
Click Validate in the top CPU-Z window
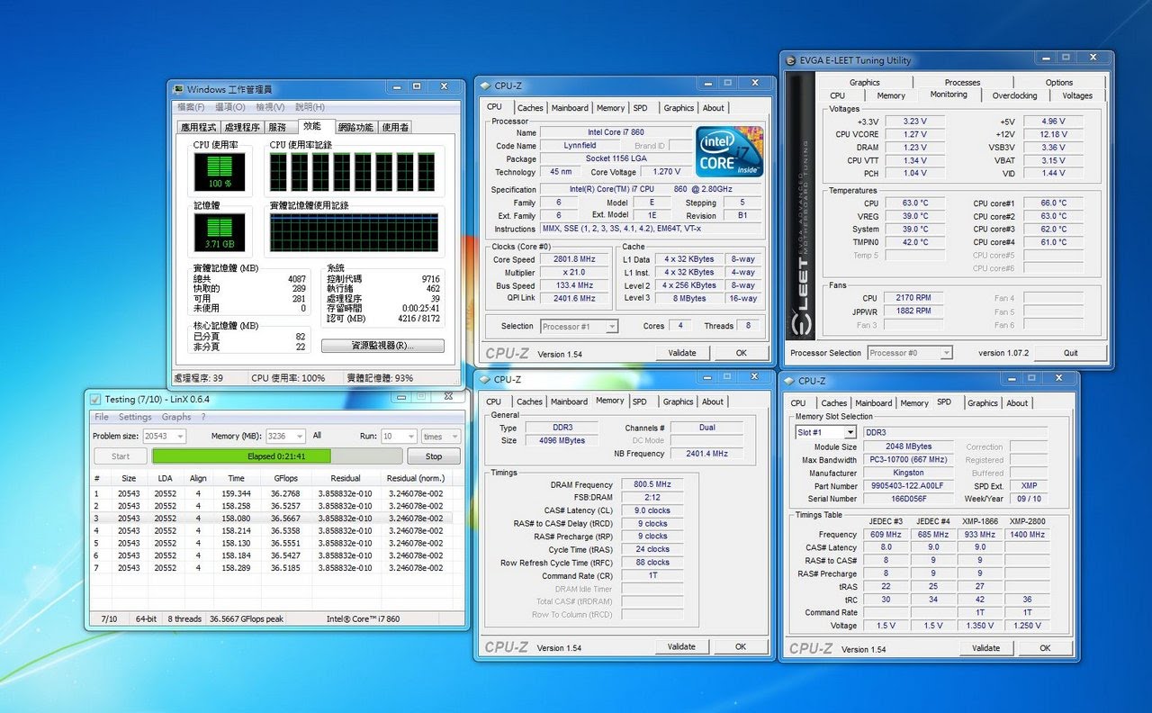point(682,353)
